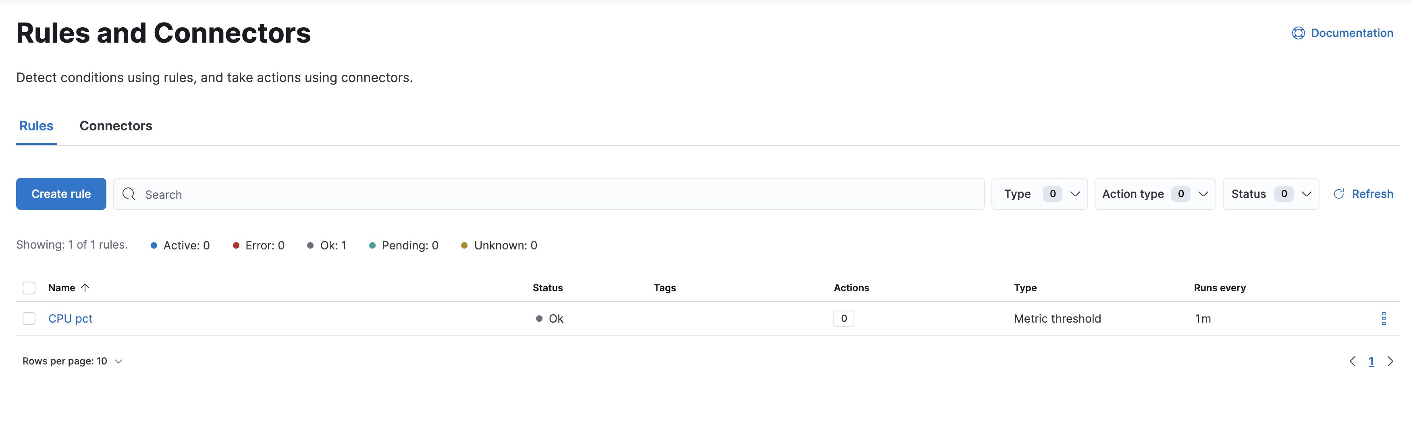
Task: Open the Type filter dropdown
Action: pos(1039,194)
